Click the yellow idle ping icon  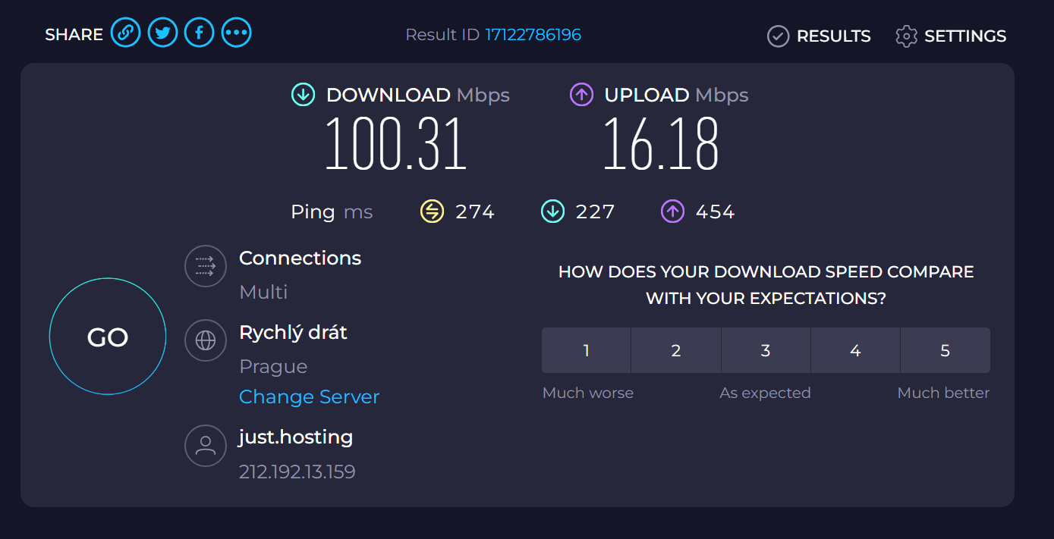[x=432, y=212]
